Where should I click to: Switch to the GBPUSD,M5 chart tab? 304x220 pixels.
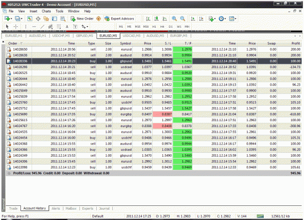pyautogui.click(x=85, y=36)
